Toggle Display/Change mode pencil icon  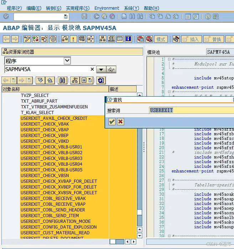click(27, 39)
